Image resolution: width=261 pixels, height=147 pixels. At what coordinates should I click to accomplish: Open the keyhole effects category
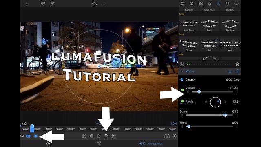[x=228, y=4]
